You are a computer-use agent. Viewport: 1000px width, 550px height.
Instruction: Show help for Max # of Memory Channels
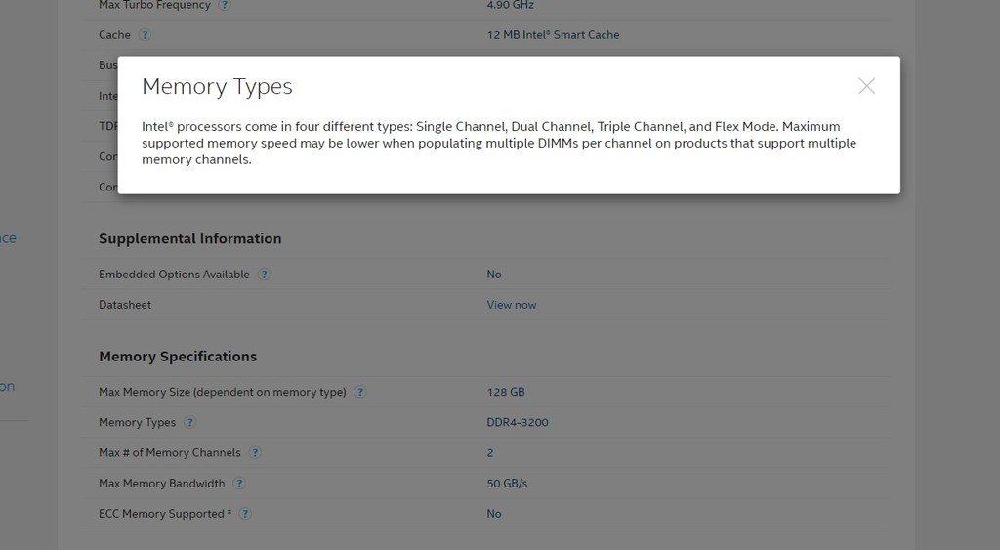click(x=255, y=453)
